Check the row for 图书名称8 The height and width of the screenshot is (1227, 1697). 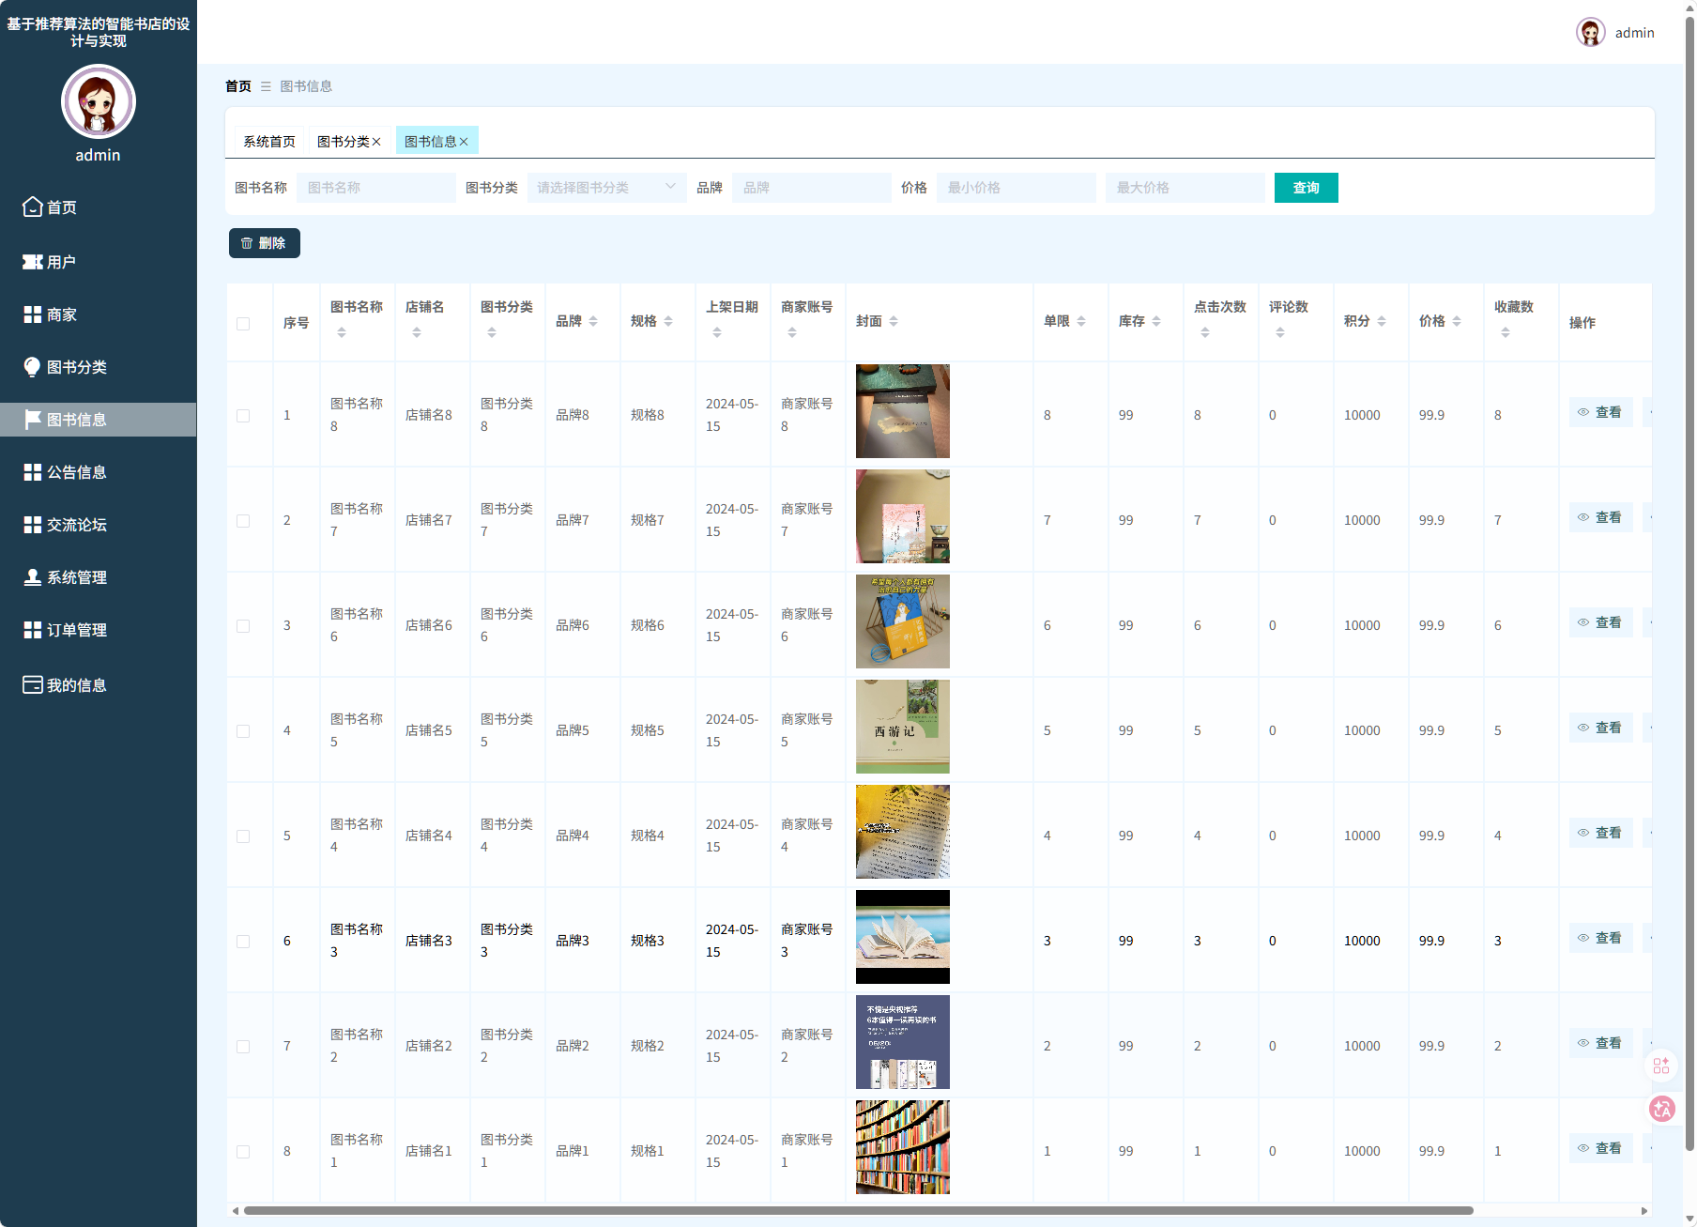[x=243, y=415]
